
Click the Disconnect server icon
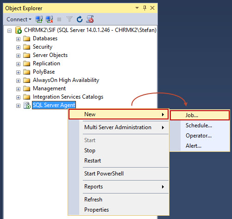49,19
